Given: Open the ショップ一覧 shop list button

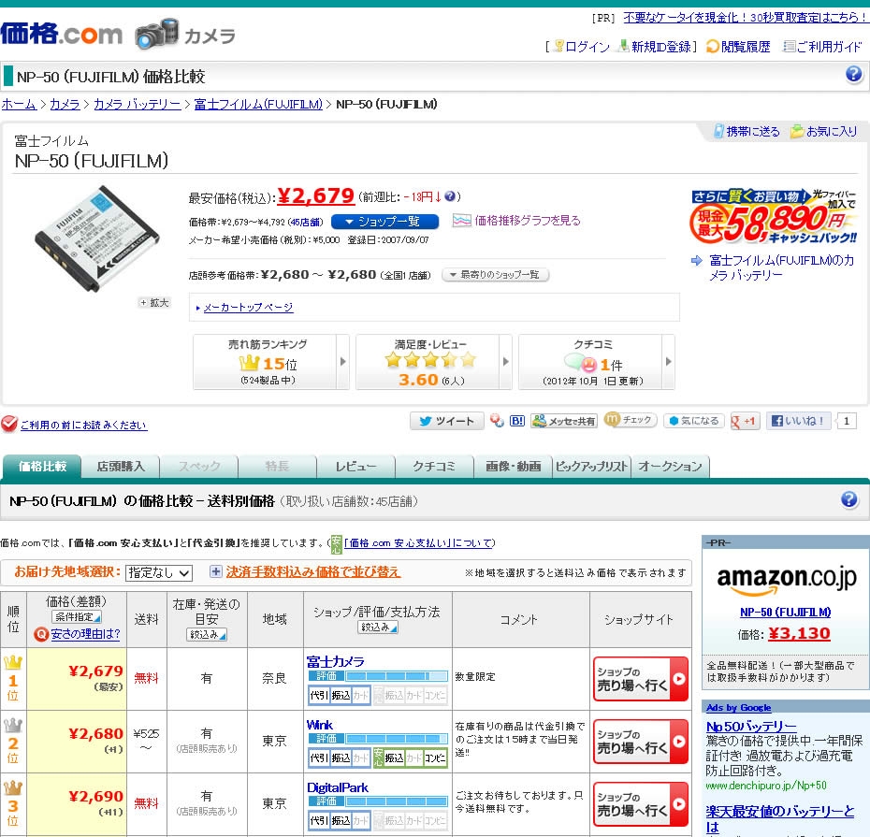Looking at the screenshot, I should tap(384, 222).
